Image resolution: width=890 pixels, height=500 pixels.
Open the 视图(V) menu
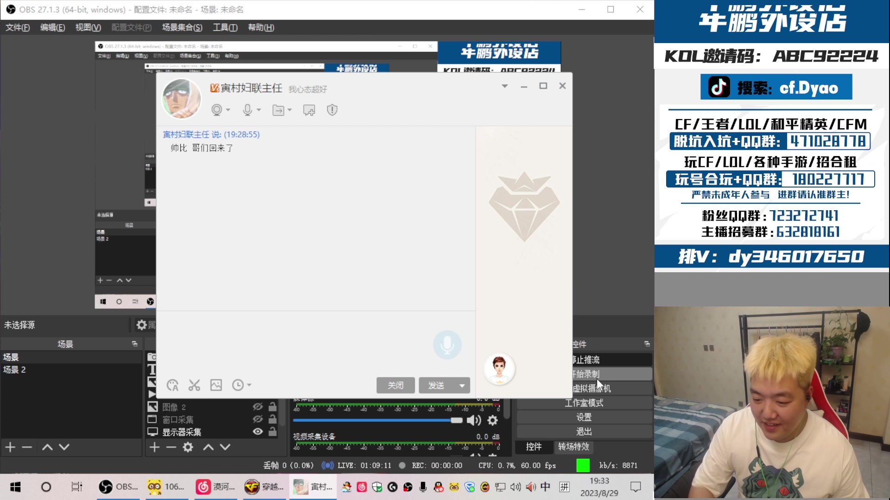pyautogui.click(x=88, y=27)
